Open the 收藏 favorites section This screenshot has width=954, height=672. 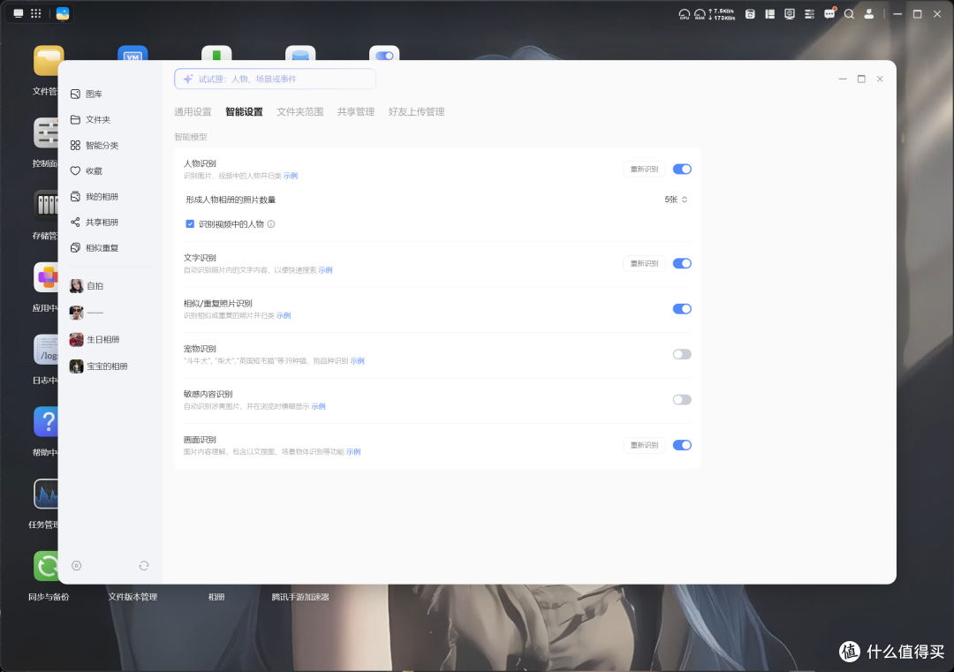87,171
